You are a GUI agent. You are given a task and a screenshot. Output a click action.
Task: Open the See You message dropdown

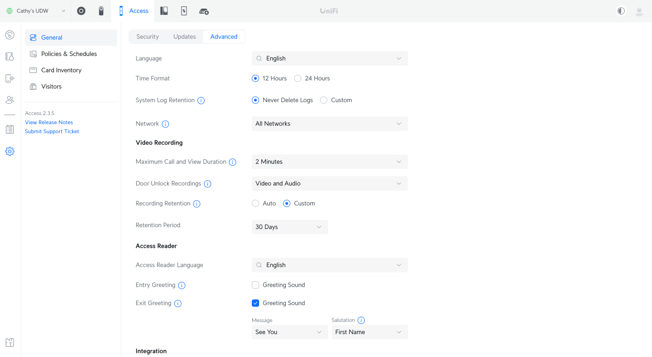[x=290, y=332]
